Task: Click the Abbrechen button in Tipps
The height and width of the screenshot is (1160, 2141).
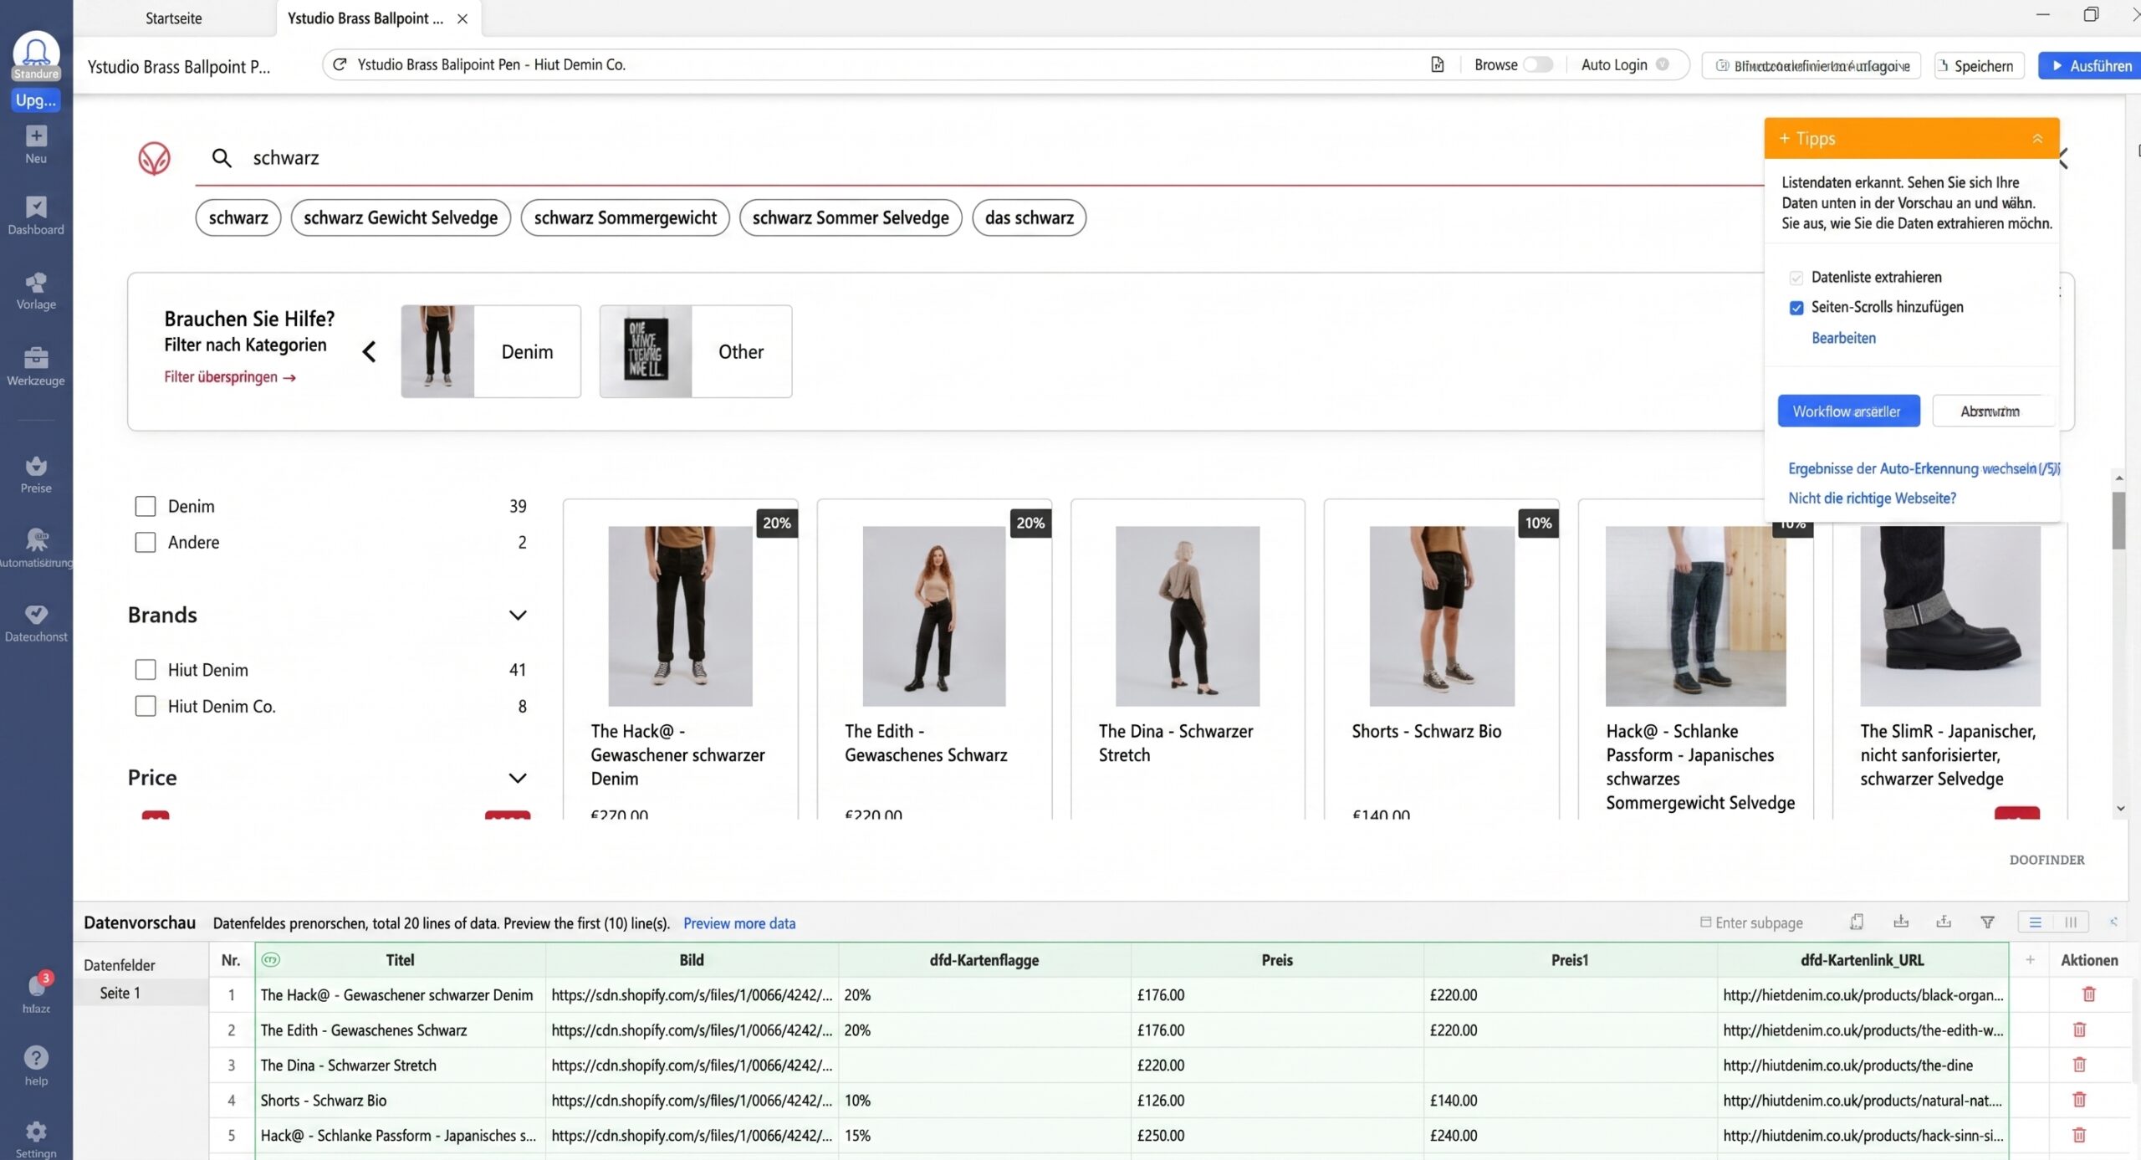Action: coord(1993,411)
